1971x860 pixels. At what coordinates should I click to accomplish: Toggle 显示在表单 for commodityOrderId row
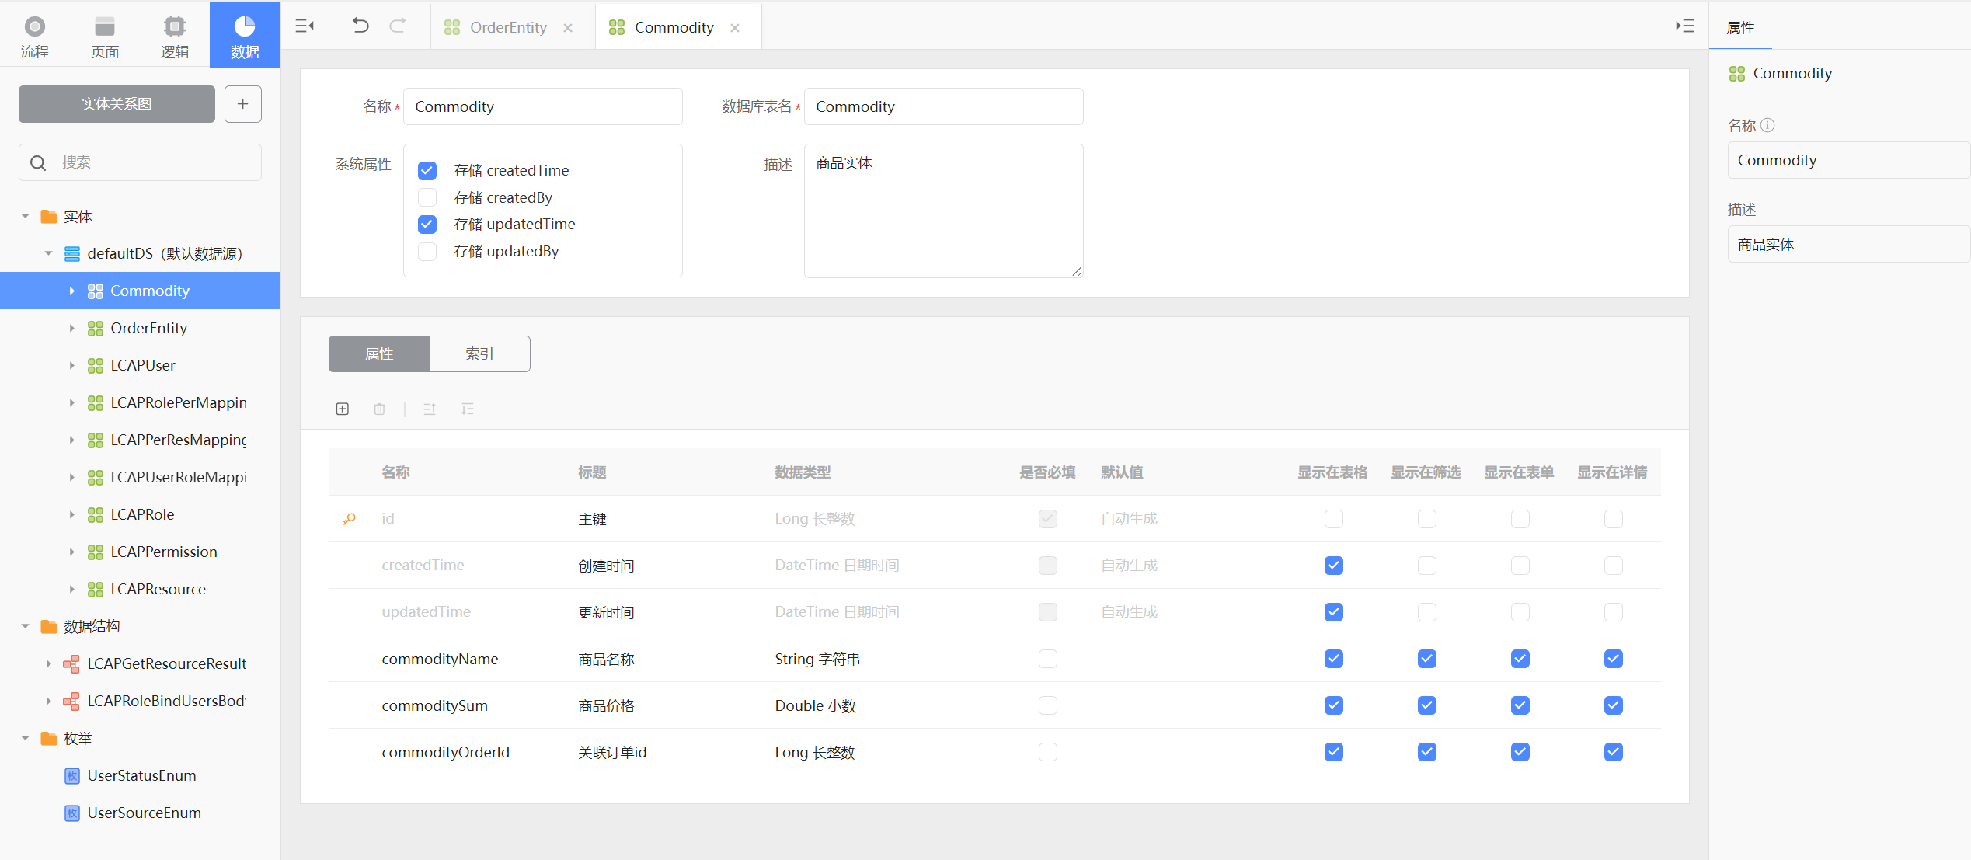[x=1520, y=752]
